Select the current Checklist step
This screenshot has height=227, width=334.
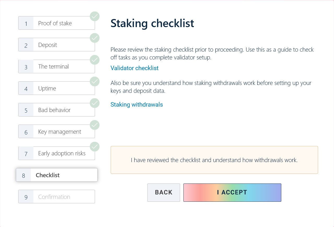56,175
